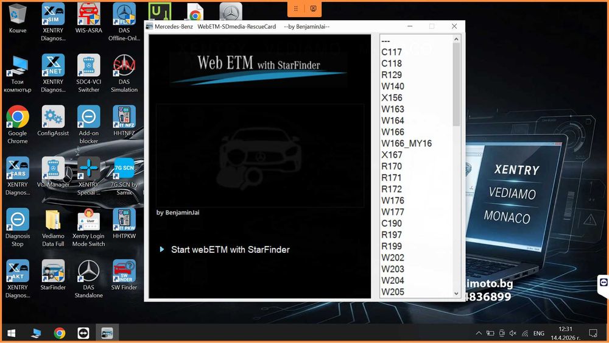This screenshot has width=609, height=343.
Task: Choose X167 from the list
Action: [x=392, y=155]
